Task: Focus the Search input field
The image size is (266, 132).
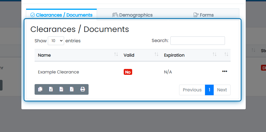Action: (x=197, y=41)
